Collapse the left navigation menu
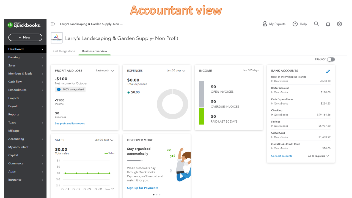Screen dimensions: 352x198 point(52,24)
